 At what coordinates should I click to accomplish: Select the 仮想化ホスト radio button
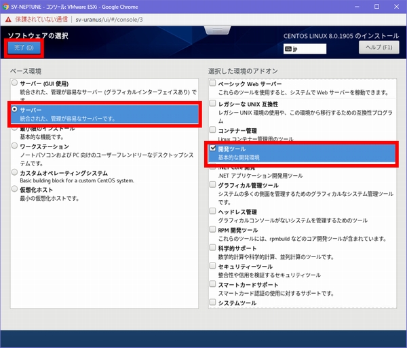point(14,189)
